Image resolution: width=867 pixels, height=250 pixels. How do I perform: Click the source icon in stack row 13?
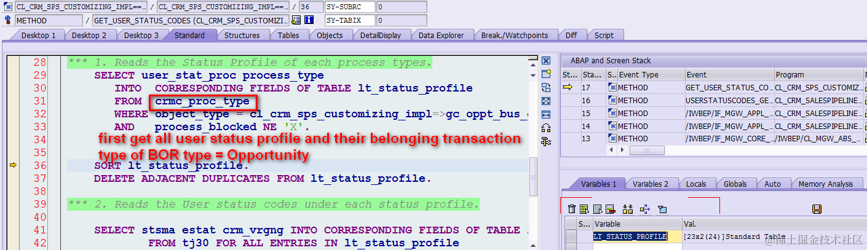pos(611,139)
